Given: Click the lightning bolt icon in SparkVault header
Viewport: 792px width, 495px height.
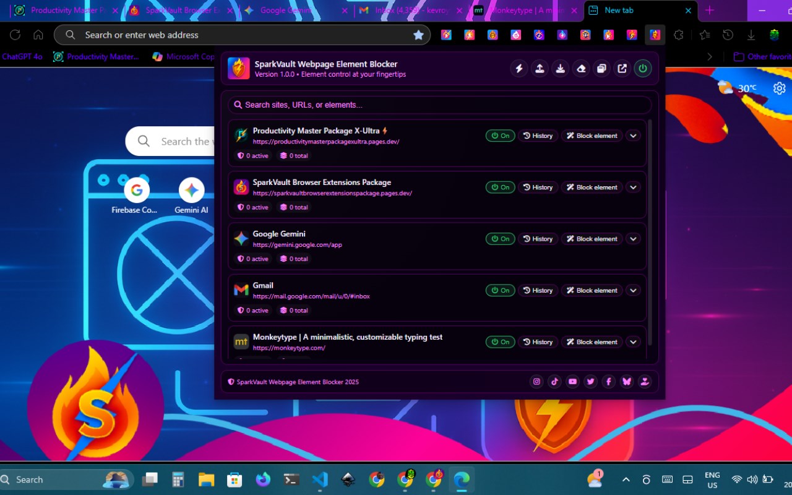Looking at the screenshot, I should click(x=519, y=69).
